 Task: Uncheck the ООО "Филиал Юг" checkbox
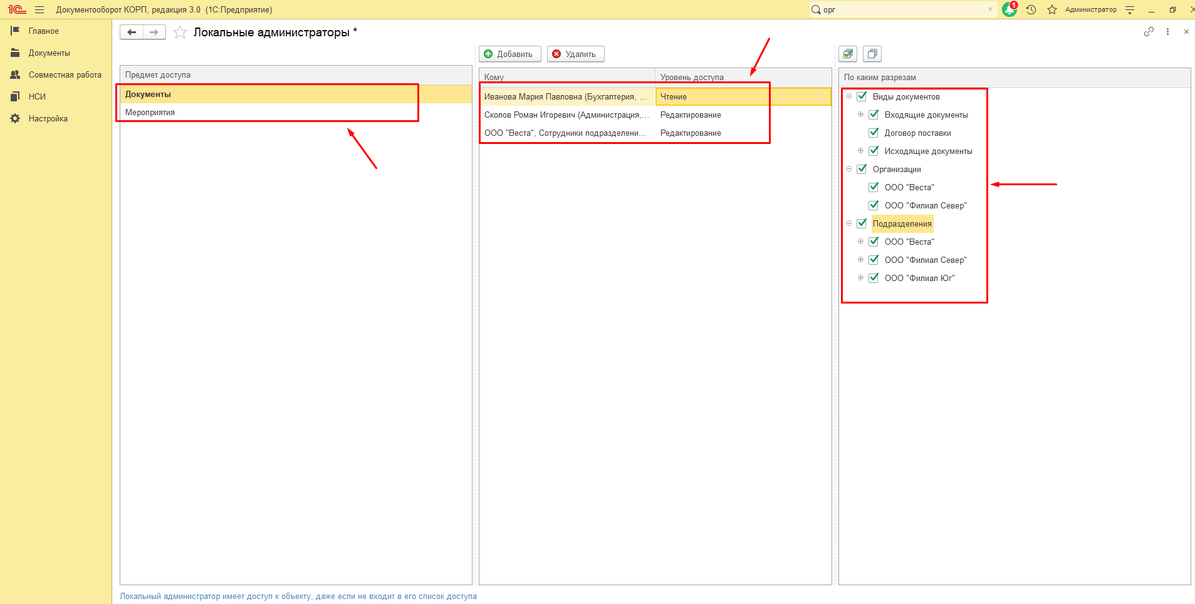pyautogui.click(x=874, y=278)
